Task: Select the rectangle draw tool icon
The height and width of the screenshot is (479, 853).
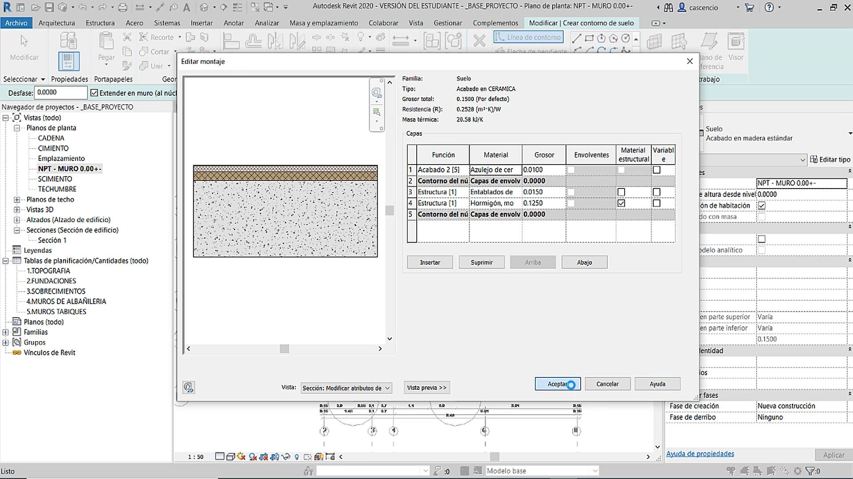Action: coord(589,38)
